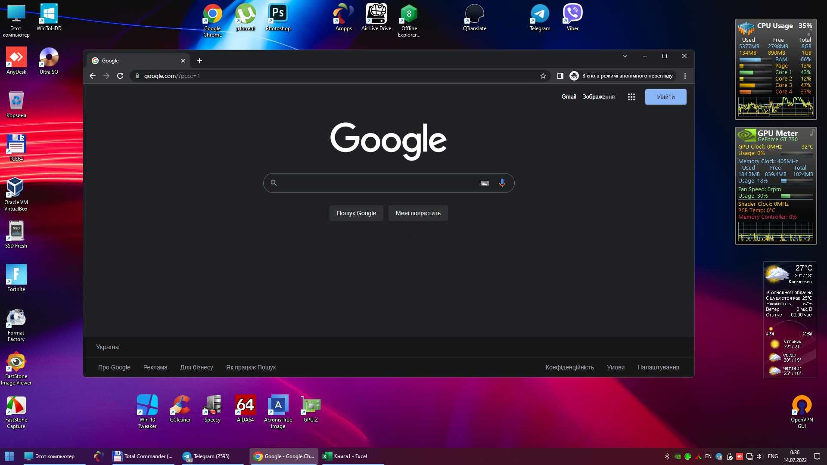Close the Google tab
The height and width of the screenshot is (465, 827).
pos(183,61)
